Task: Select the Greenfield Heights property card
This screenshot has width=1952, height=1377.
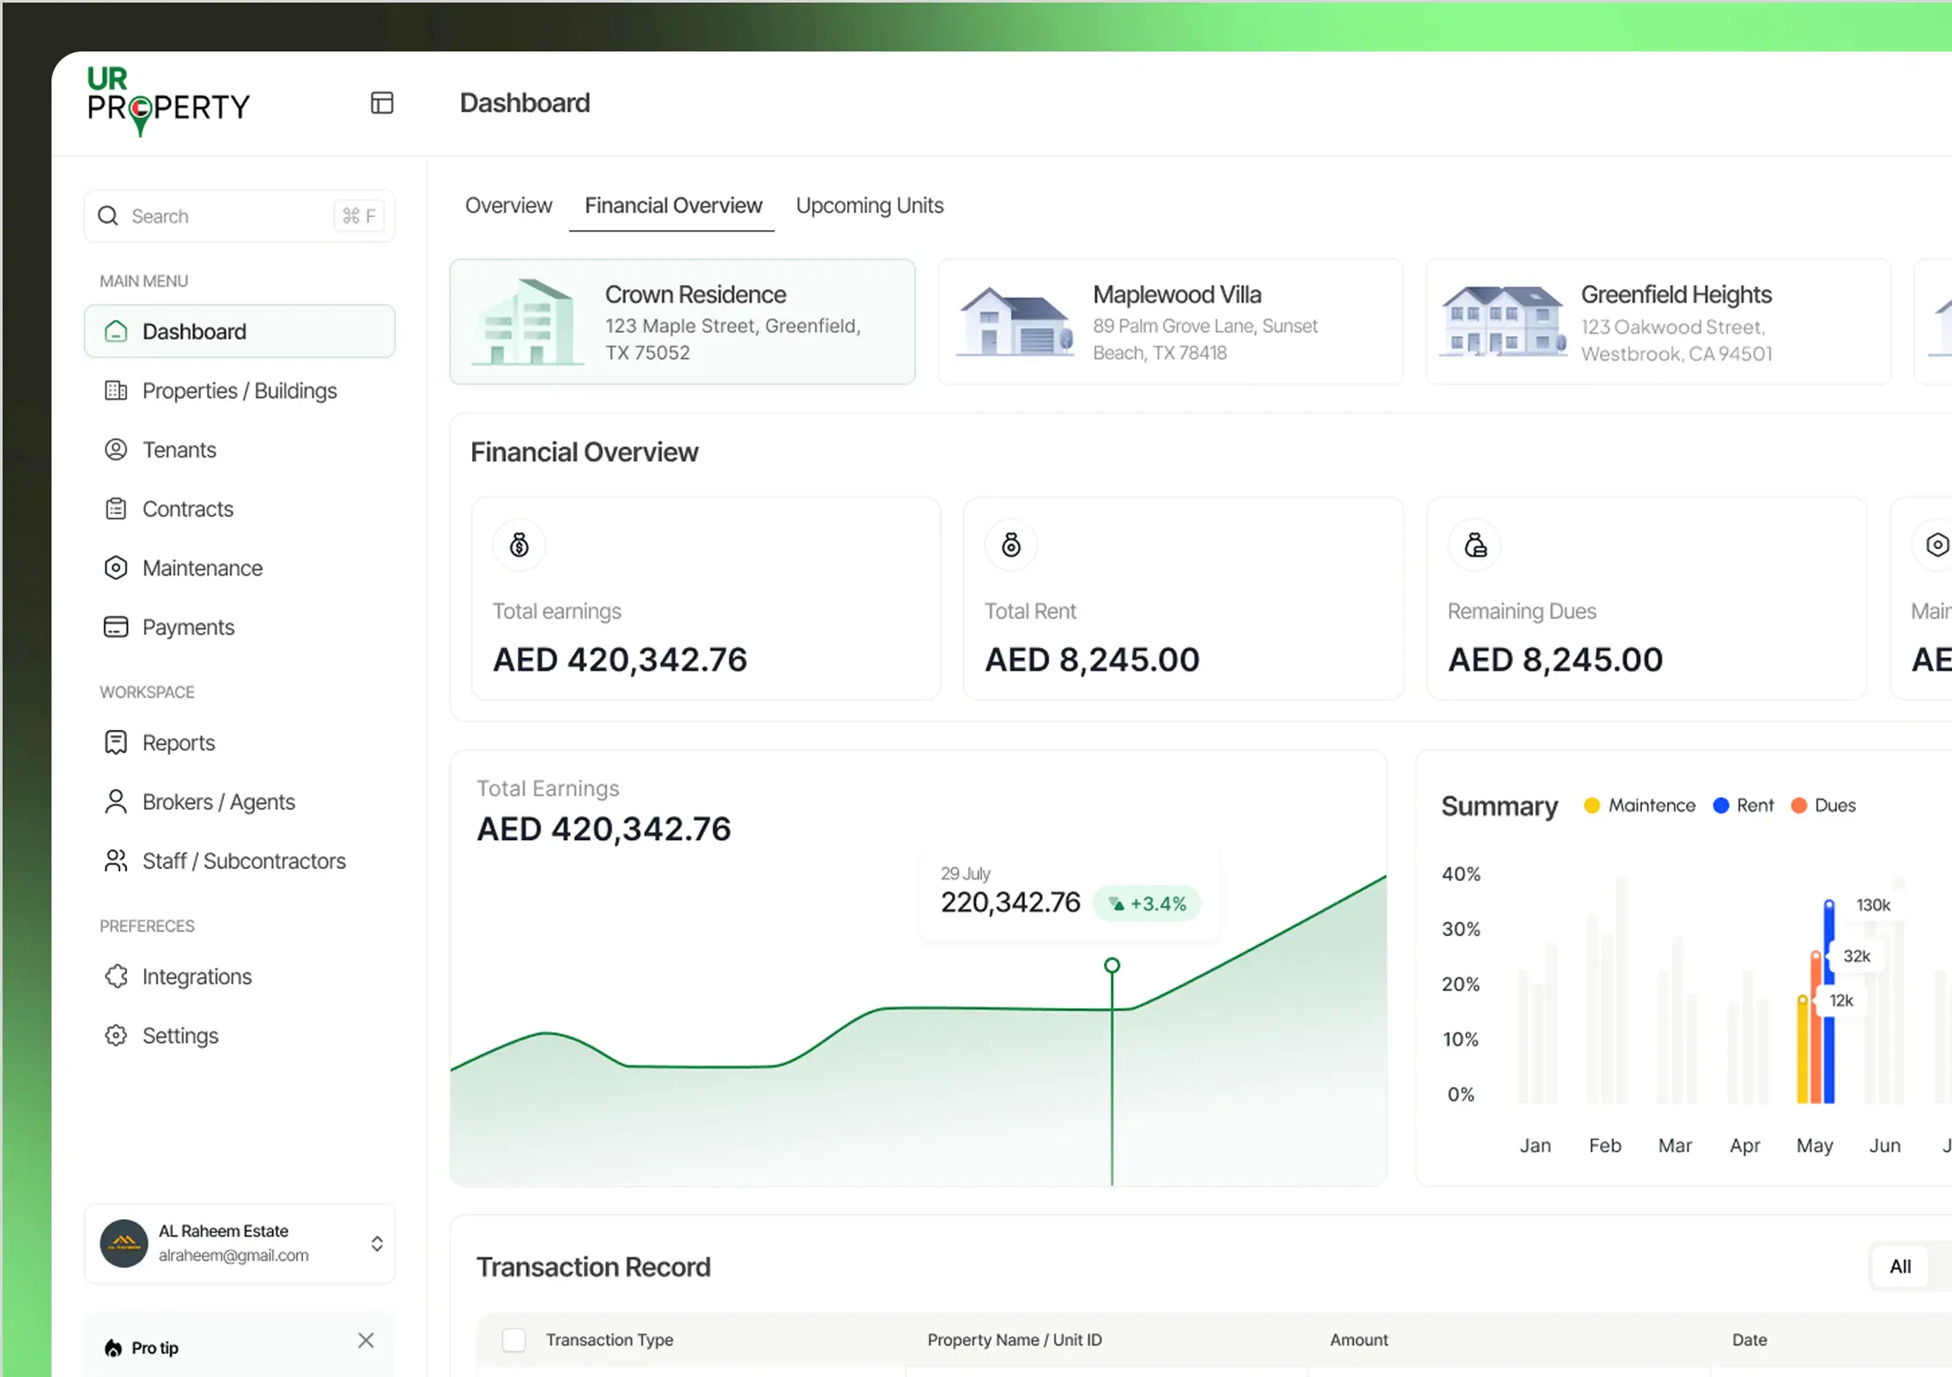Action: tap(1658, 322)
